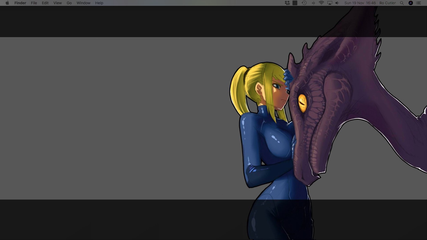Click the Dropbox menu bar icon

[287, 3]
